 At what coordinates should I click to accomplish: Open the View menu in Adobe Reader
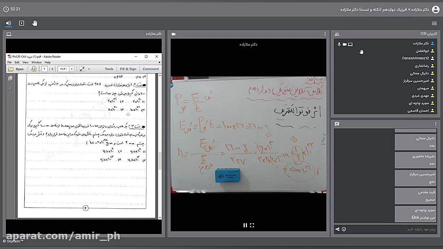(x=25, y=62)
